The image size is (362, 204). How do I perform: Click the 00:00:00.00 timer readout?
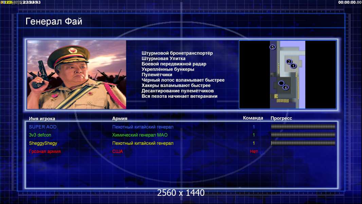350,2
